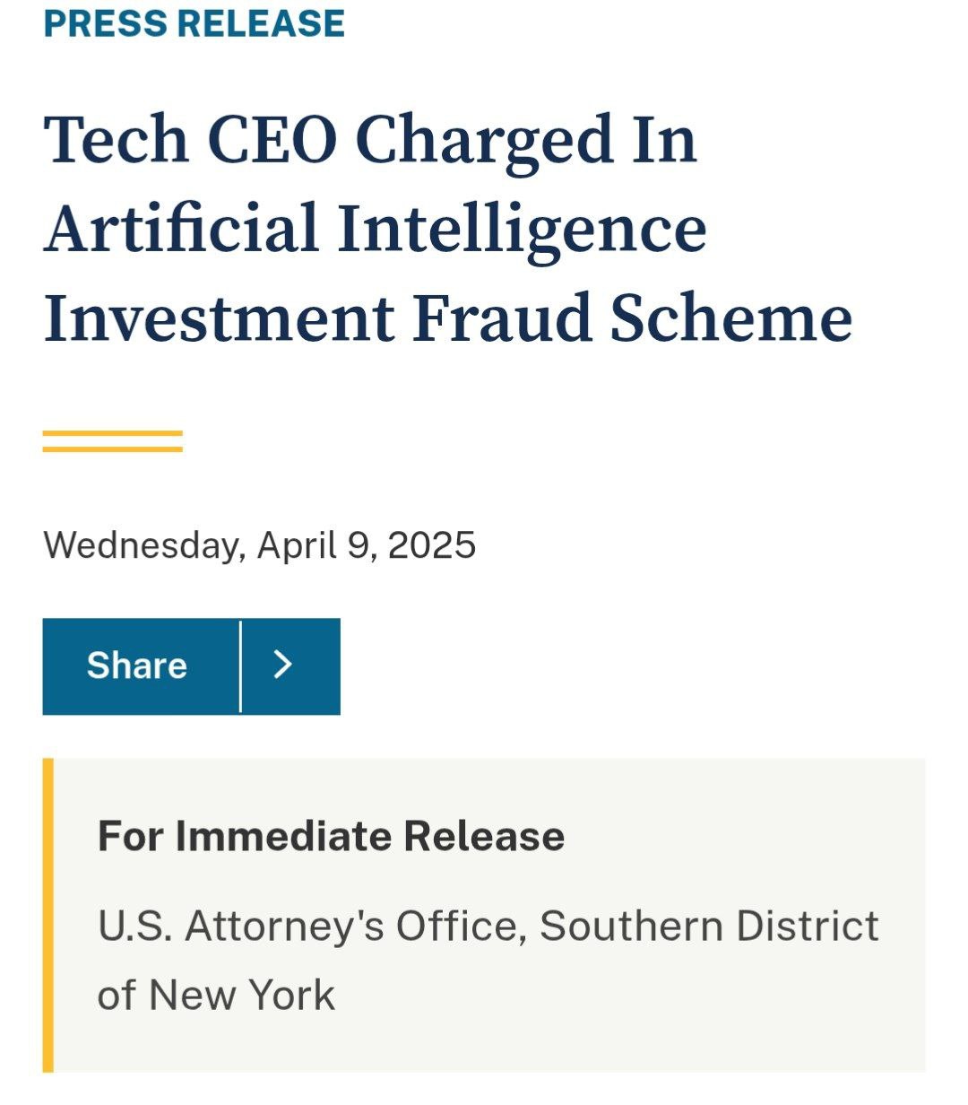
Task: Click the word "Investment" in the headline
Action: coord(220,318)
